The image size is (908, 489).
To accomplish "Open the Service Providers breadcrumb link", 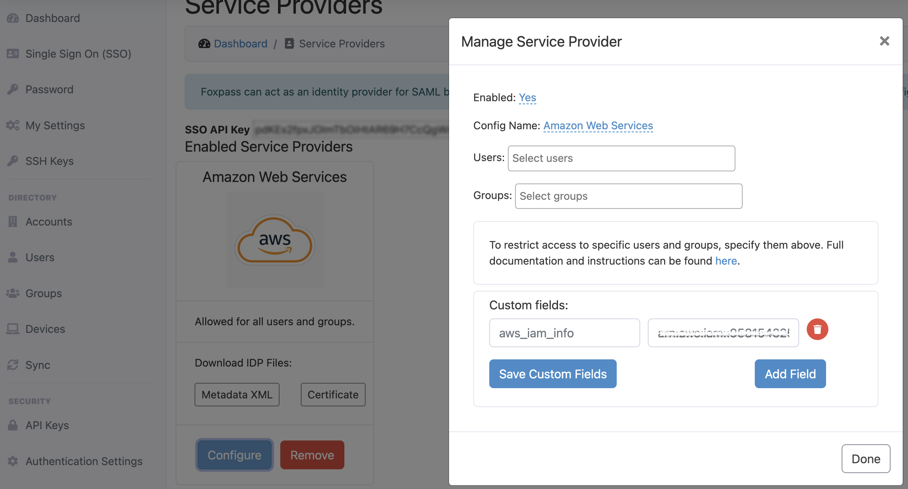I will tap(342, 43).
